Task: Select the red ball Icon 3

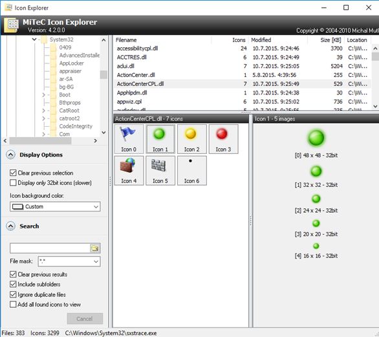Action: (x=223, y=139)
